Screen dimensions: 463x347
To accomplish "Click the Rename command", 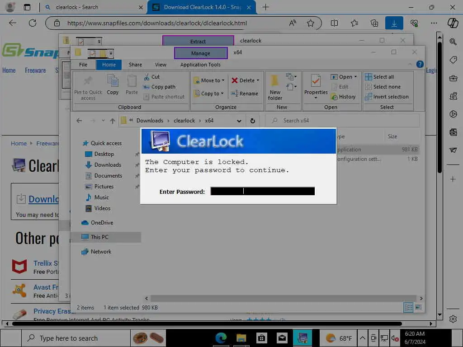I will point(245,94).
